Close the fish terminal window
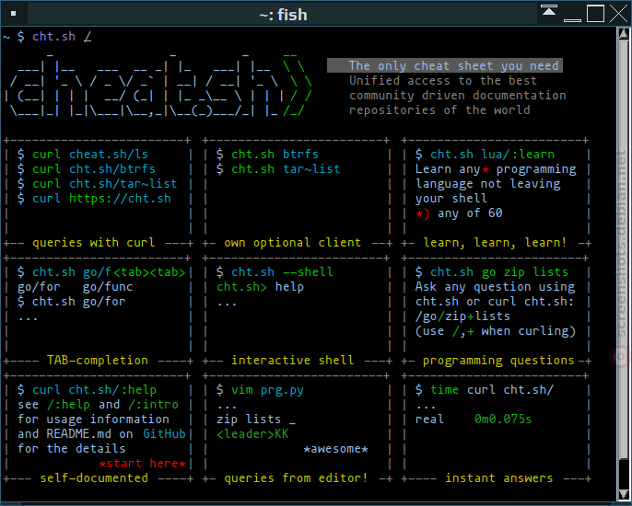 pyautogui.click(x=619, y=14)
